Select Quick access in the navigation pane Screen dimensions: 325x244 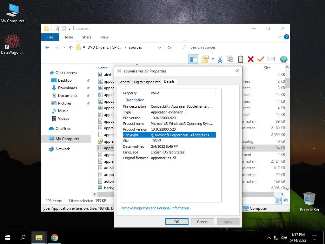pyautogui.click(x=66, y=73)
